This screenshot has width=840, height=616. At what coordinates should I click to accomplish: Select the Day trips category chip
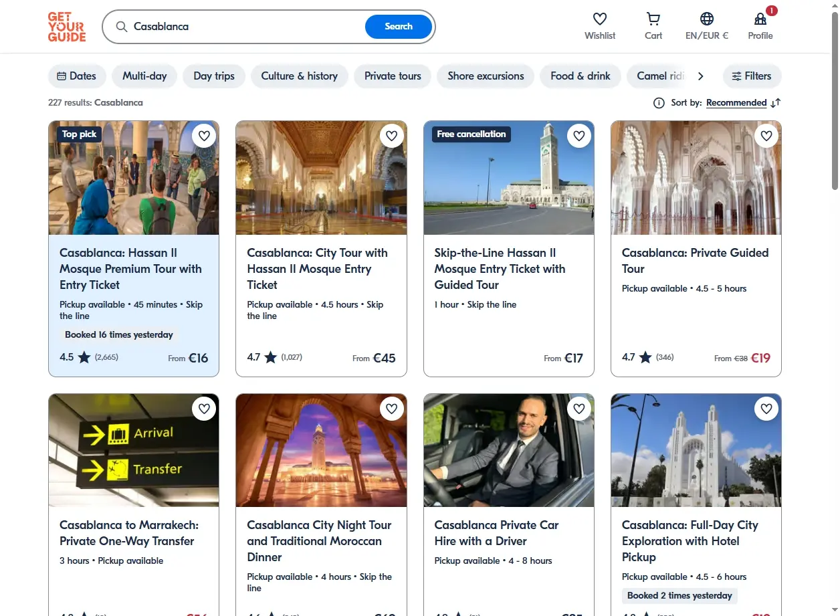214,76
